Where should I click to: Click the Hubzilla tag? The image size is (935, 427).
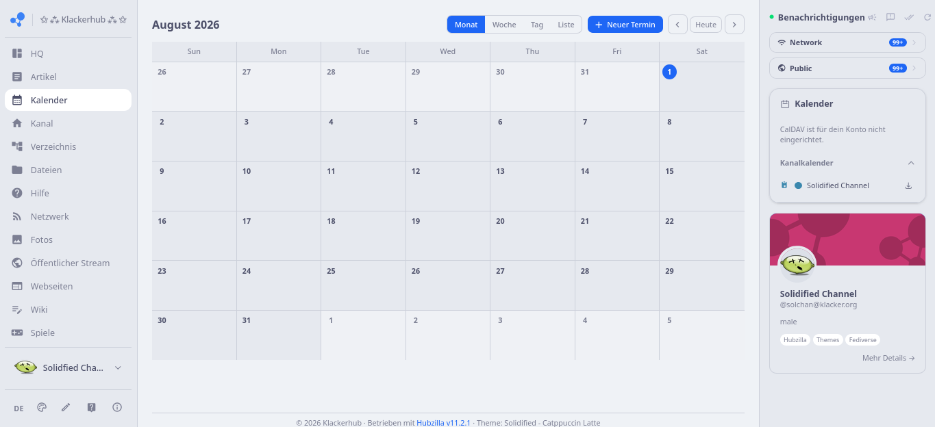795,339
